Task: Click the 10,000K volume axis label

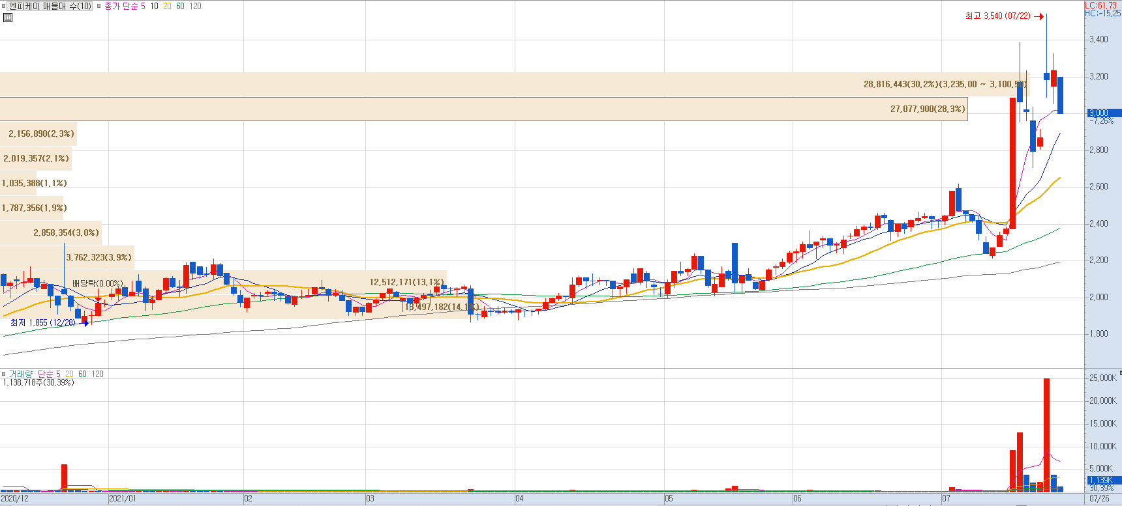Action: [x=1102, y=446]
